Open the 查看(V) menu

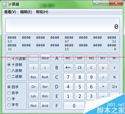coord(10,12)
